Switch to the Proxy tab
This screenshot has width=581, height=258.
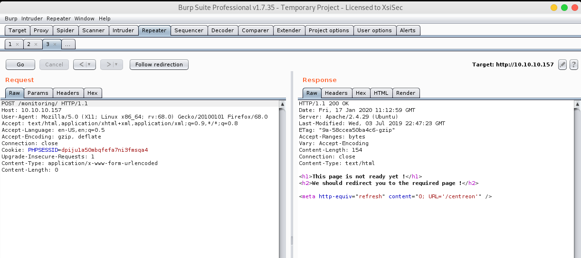pyautogui.click(x=41, y=30)
